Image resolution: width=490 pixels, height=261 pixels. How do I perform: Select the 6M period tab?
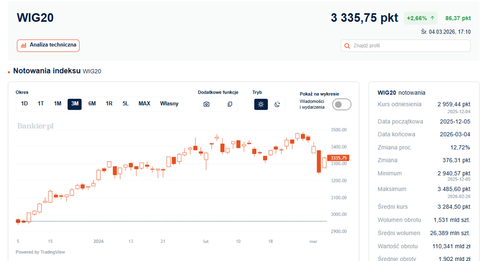tap(92, 104)
